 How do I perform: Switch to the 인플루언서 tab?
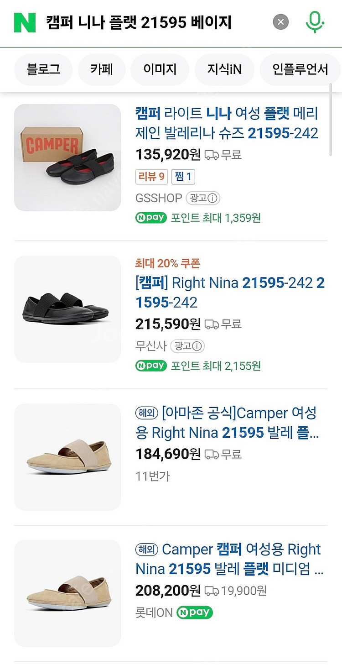pos(300,69)
